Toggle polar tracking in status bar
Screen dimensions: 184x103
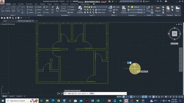(134, 97)
